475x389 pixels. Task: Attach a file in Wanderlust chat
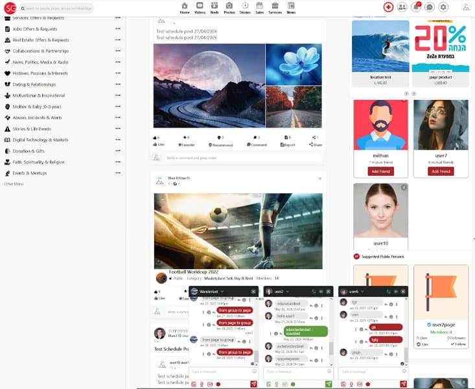(x=194, y=384)
